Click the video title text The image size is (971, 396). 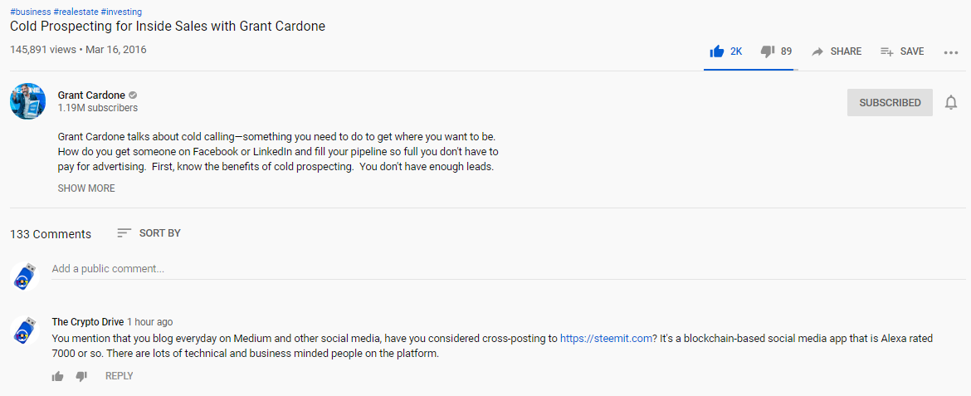point(168,27)
